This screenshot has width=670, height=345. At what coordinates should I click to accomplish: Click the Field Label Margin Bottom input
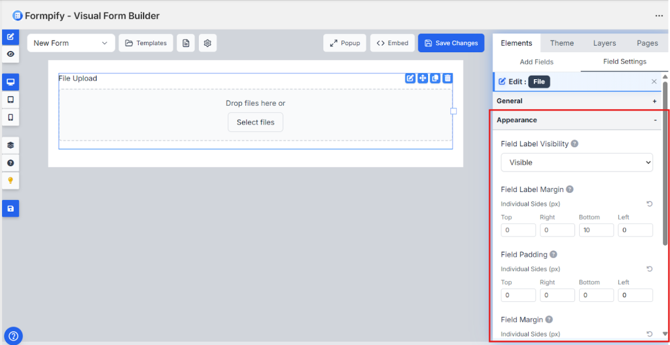click(595, 230)
